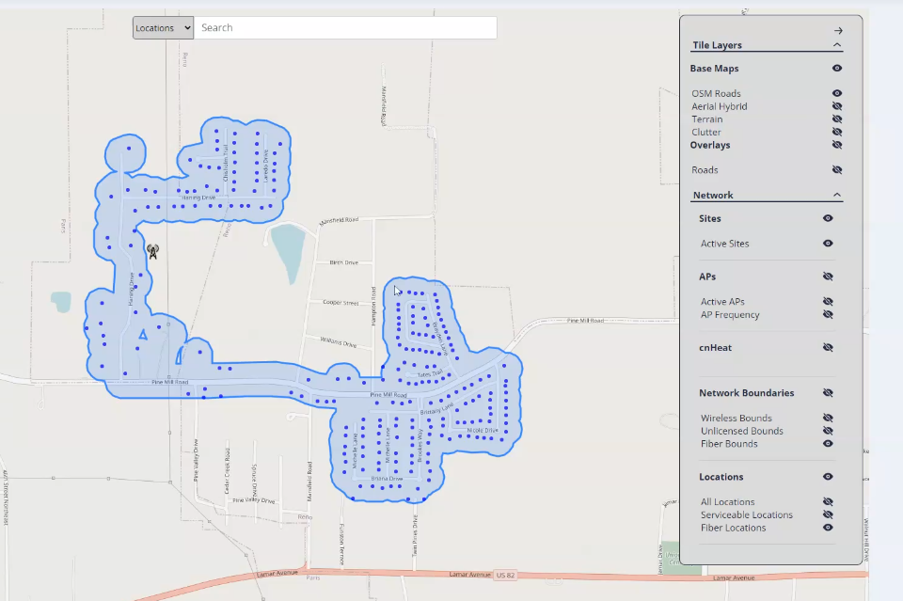The width and height of the screenshot is (903, 601).
Task: Hide the OSM Roads layer
Action: click(x=837, y=93)
